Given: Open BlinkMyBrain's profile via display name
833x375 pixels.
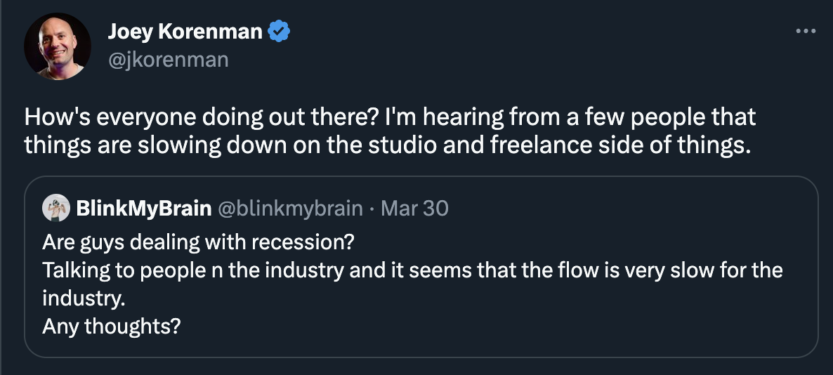Looking at the screenshot, I should tap(143, 209).
